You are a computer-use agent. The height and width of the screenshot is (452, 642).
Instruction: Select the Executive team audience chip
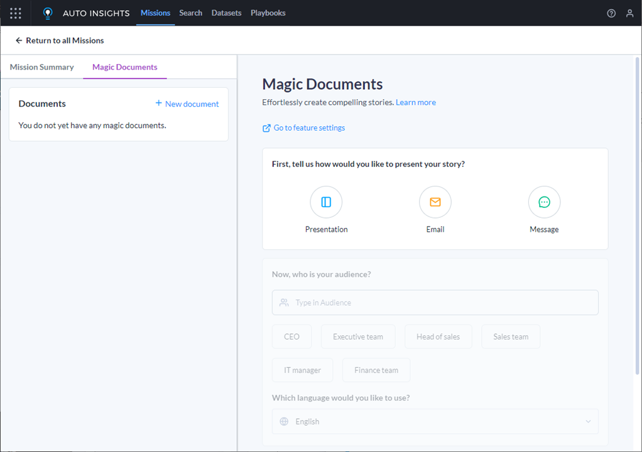(x=358, y=336)
